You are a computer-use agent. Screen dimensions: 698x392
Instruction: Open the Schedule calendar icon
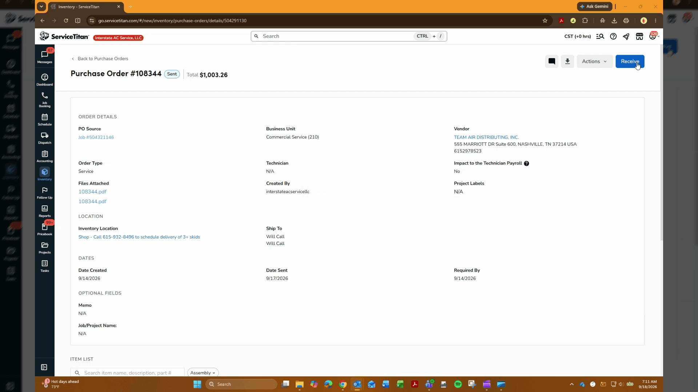45,119
